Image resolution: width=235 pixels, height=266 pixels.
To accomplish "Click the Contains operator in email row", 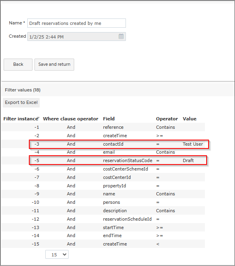I will click(165, 152).
